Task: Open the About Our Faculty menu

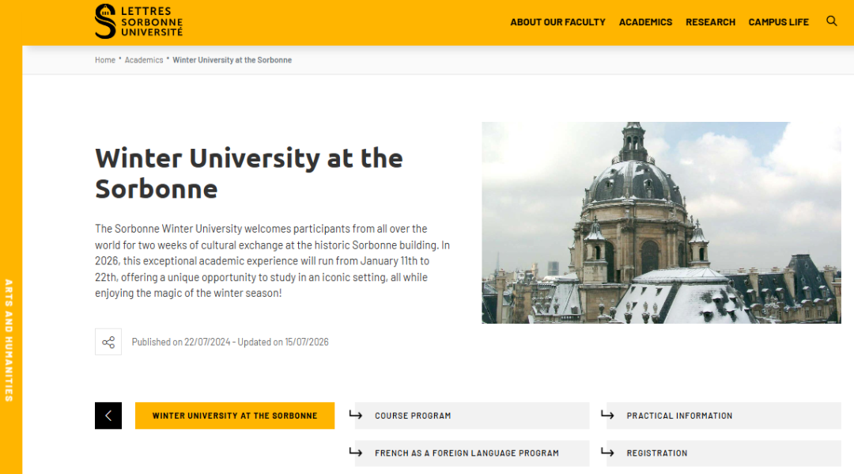Action: pyautogui.click(x=557, y=22)
